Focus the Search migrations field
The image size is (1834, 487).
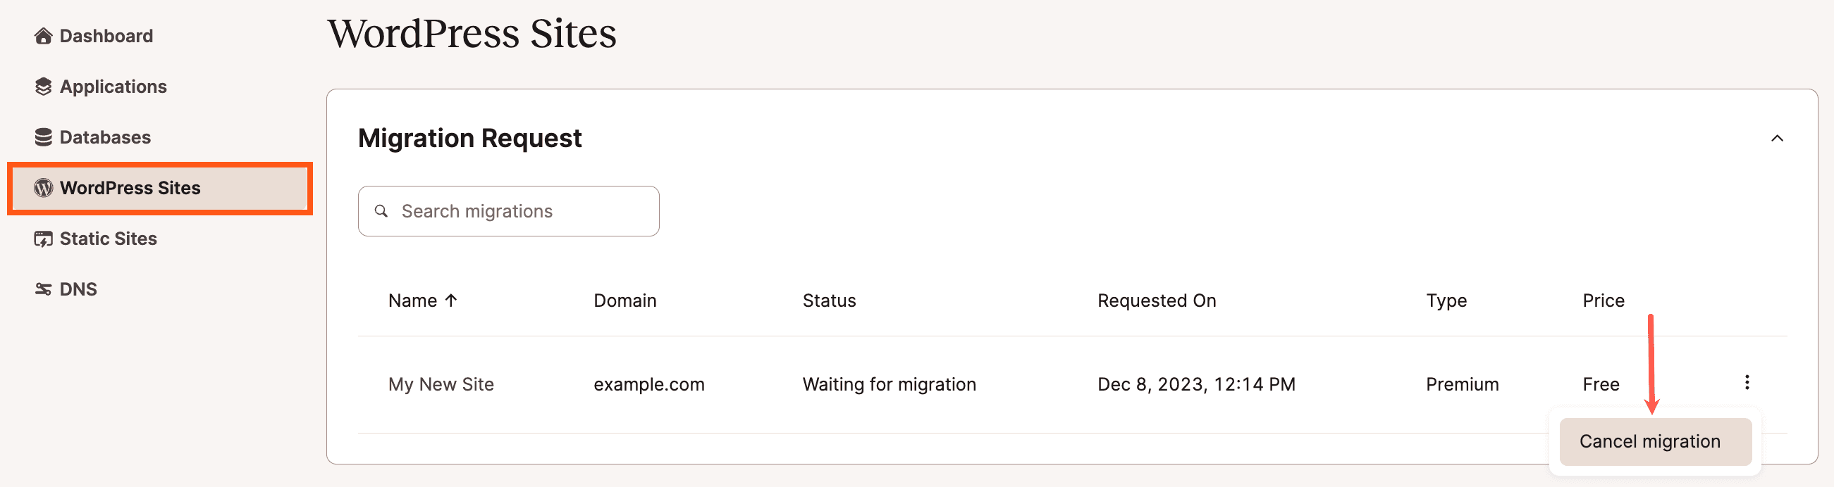point(519,211)
